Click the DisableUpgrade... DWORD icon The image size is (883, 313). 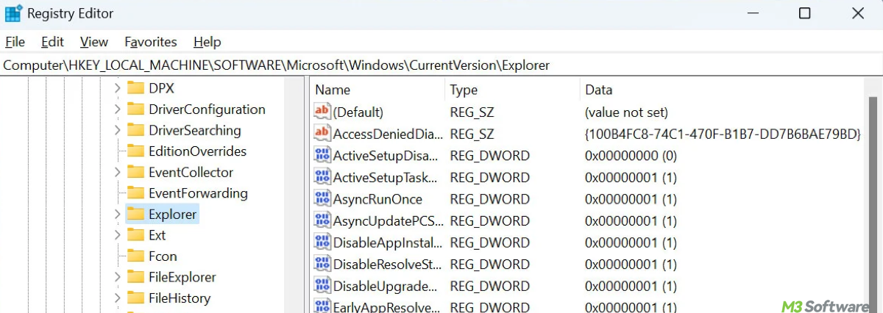coord(322,286)
